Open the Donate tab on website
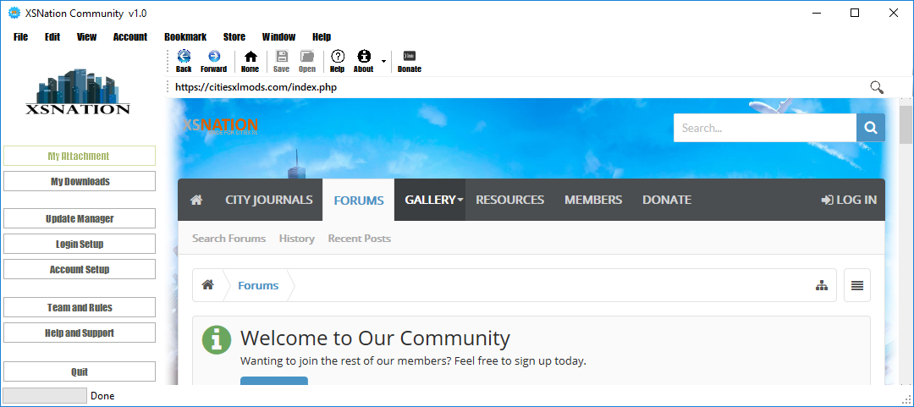Screen dimensions: 914x407 [667, 200]
